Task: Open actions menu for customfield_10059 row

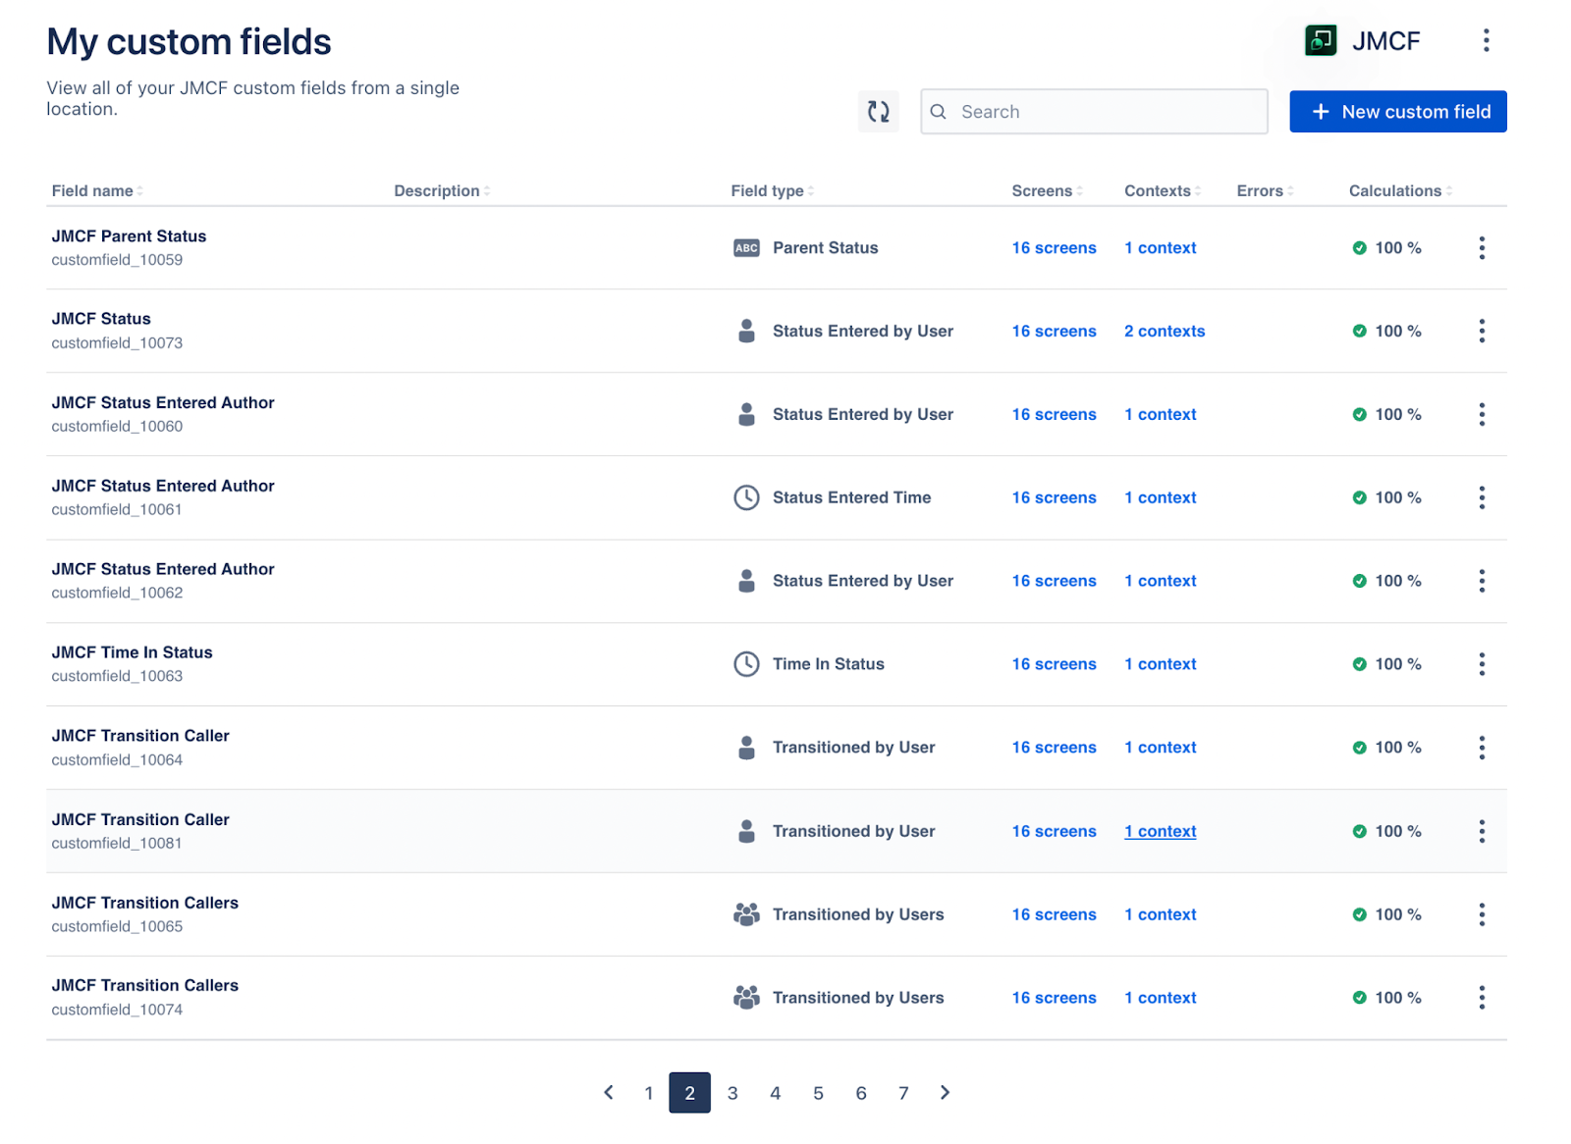Action: click(1482, 248)
